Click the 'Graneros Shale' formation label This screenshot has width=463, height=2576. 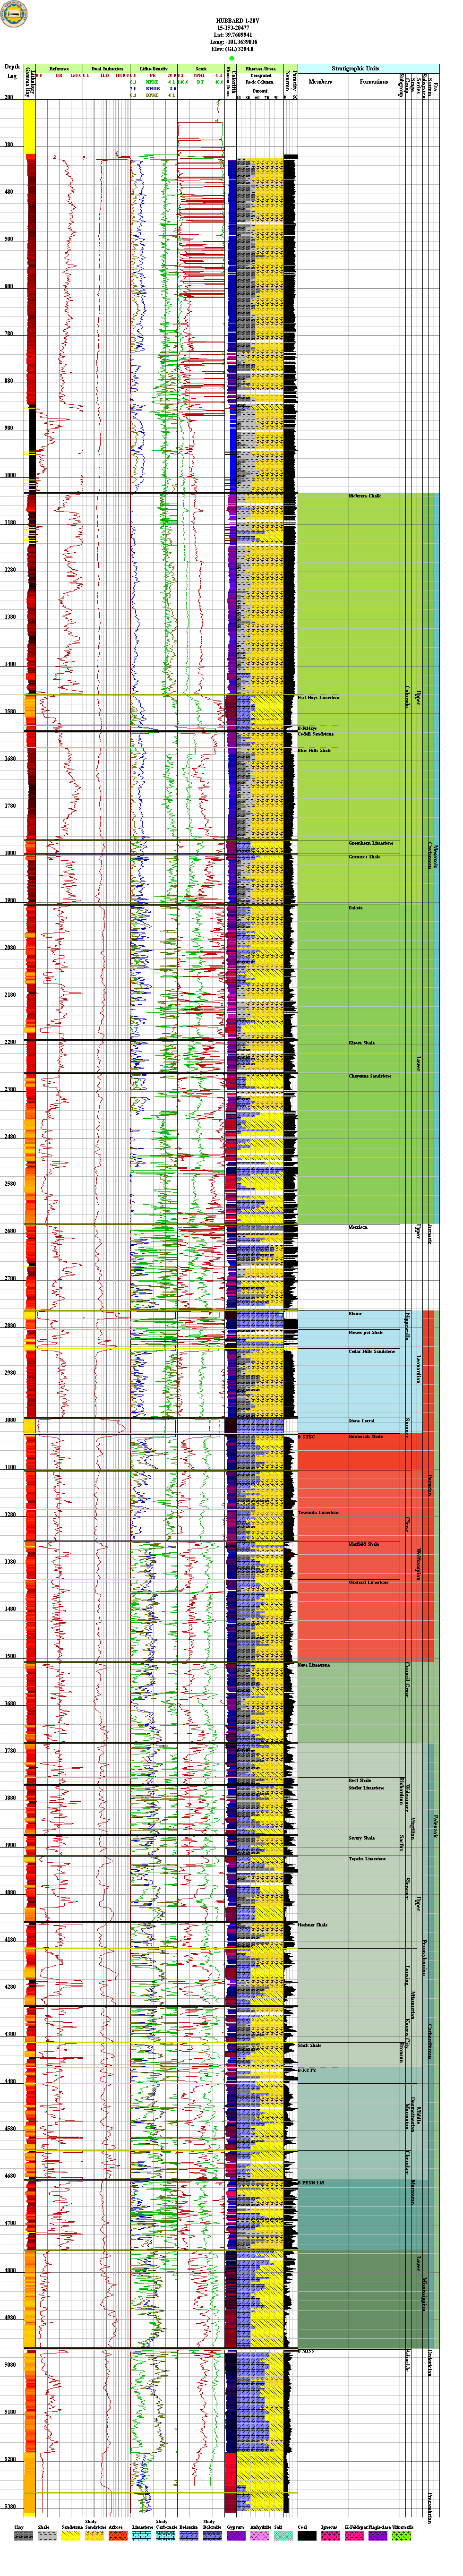coord(365,857)
